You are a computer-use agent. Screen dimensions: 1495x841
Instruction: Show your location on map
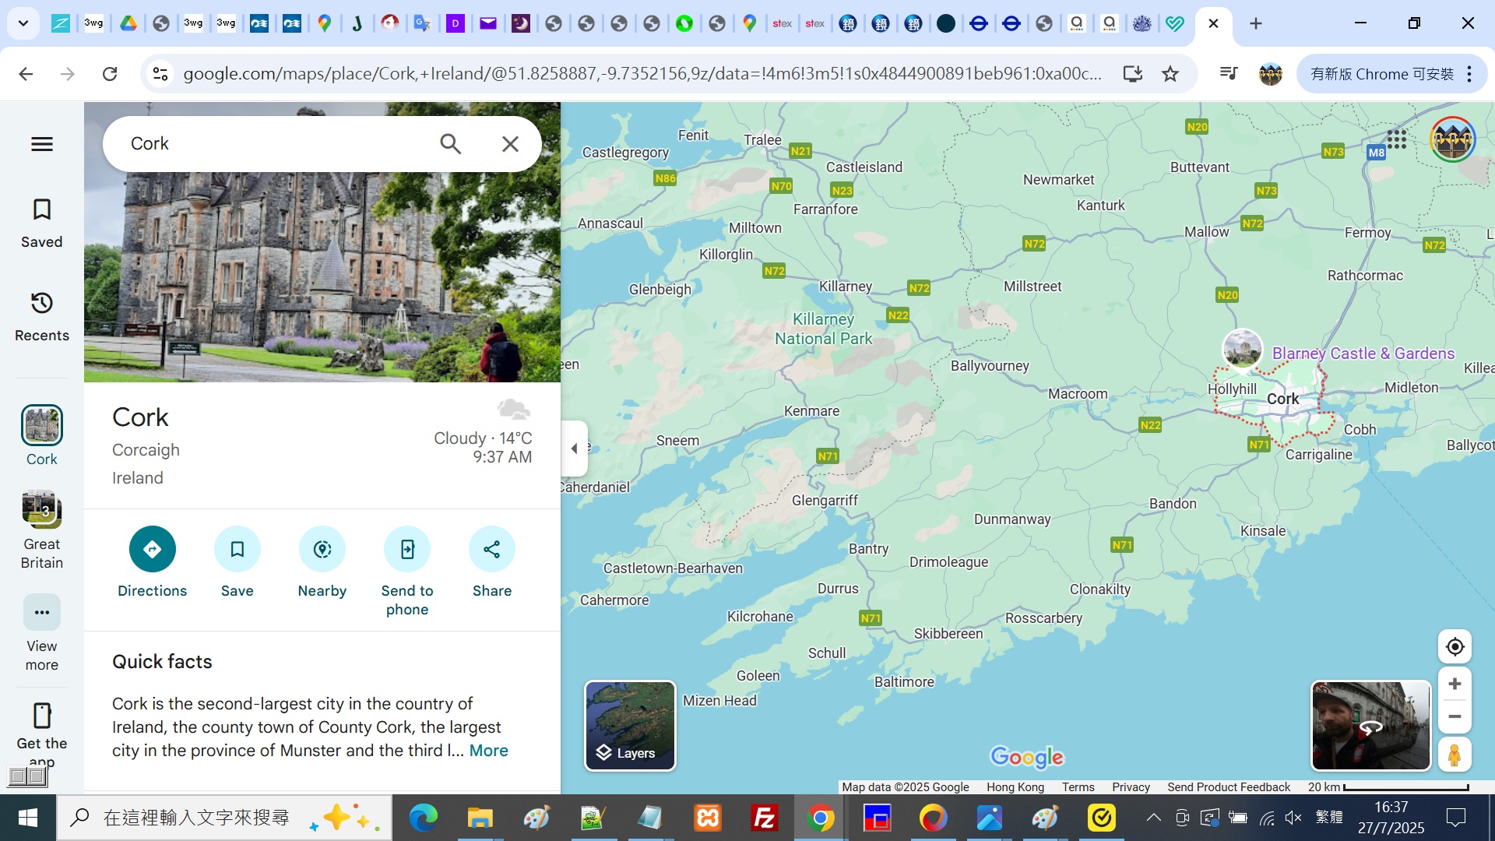[x=1454, y=646]
